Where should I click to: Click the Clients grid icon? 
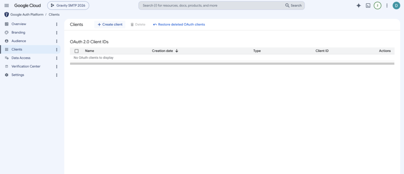pos(7,49)
